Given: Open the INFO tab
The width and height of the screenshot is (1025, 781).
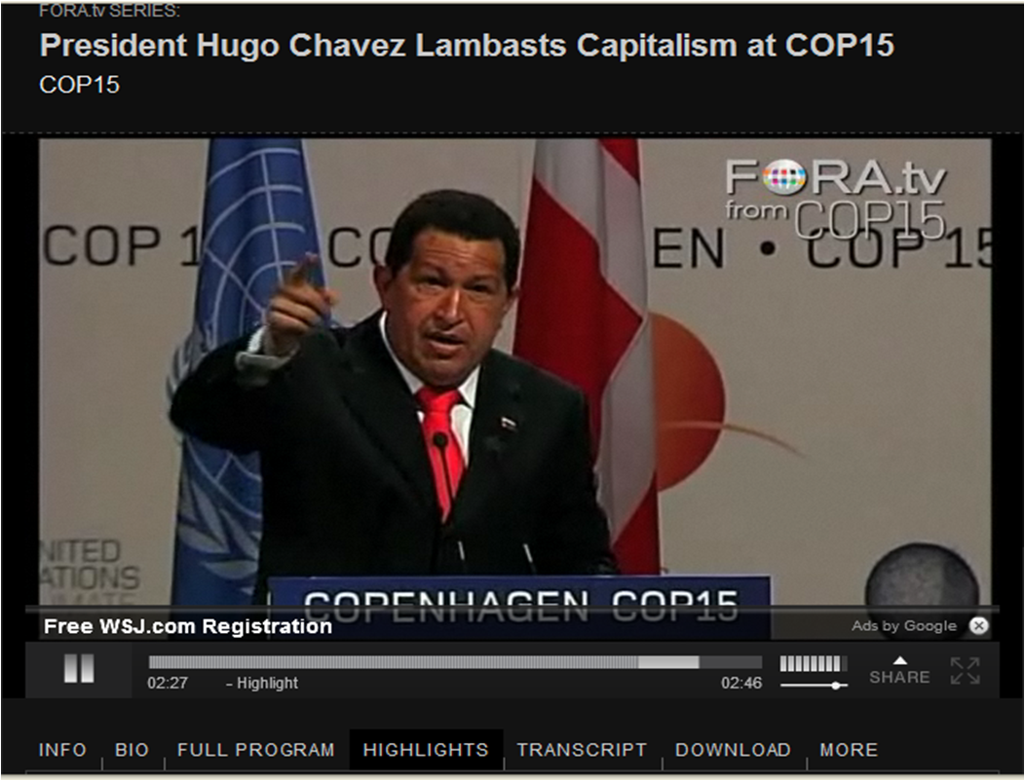Looking at the screenshot, I should coord(62,750).
